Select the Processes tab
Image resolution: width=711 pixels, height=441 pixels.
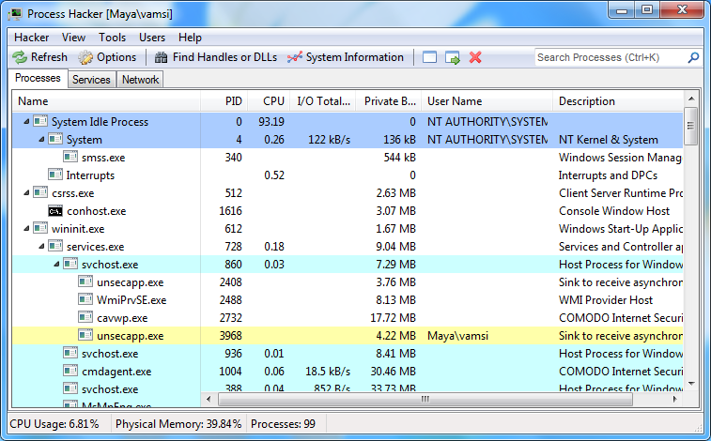click(x=38, y=78)
